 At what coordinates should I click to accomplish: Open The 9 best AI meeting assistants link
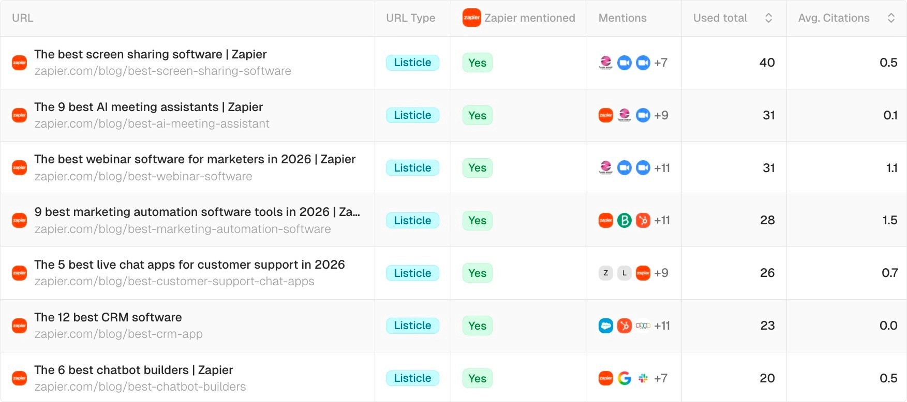point(148,107)
